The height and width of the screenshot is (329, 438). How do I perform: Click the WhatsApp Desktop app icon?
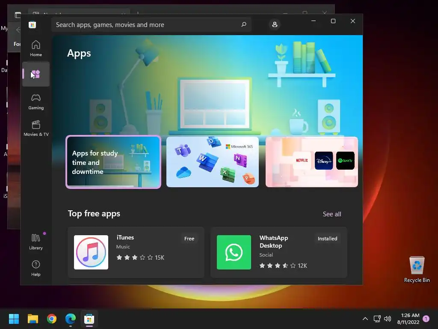click(x=234, y=252)
